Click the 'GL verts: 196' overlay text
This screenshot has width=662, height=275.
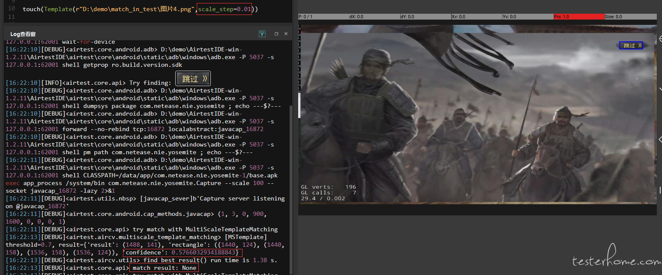click(329, 187)
